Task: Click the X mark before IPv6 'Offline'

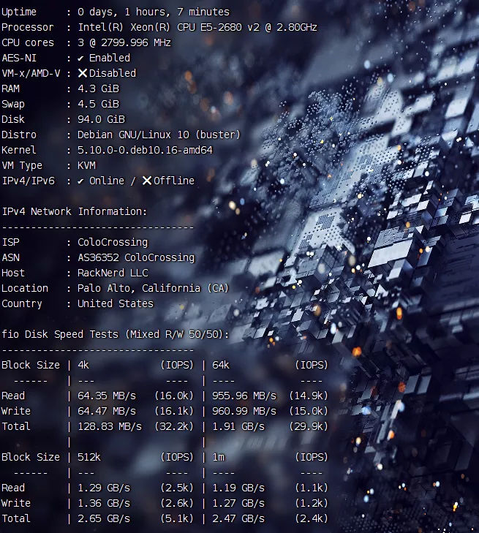Action: coord(147,181)
